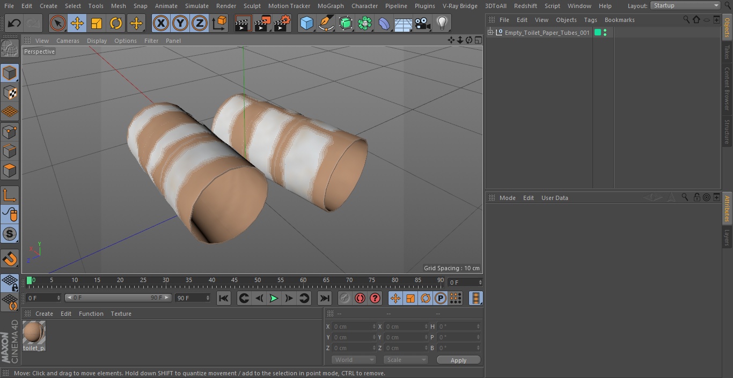The image size is (733, 378).
Task: Switch to the Layers side tab
Action: point(727,237)
